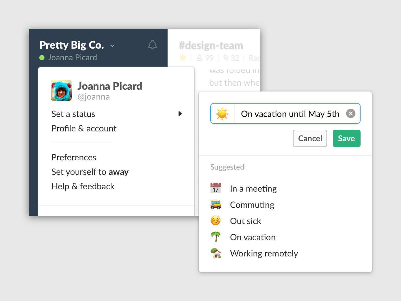Image resolution: width=401 pixels, height=301 pixels.
Task: Toggle Set yourself to away
Action: tap(90, 172)
